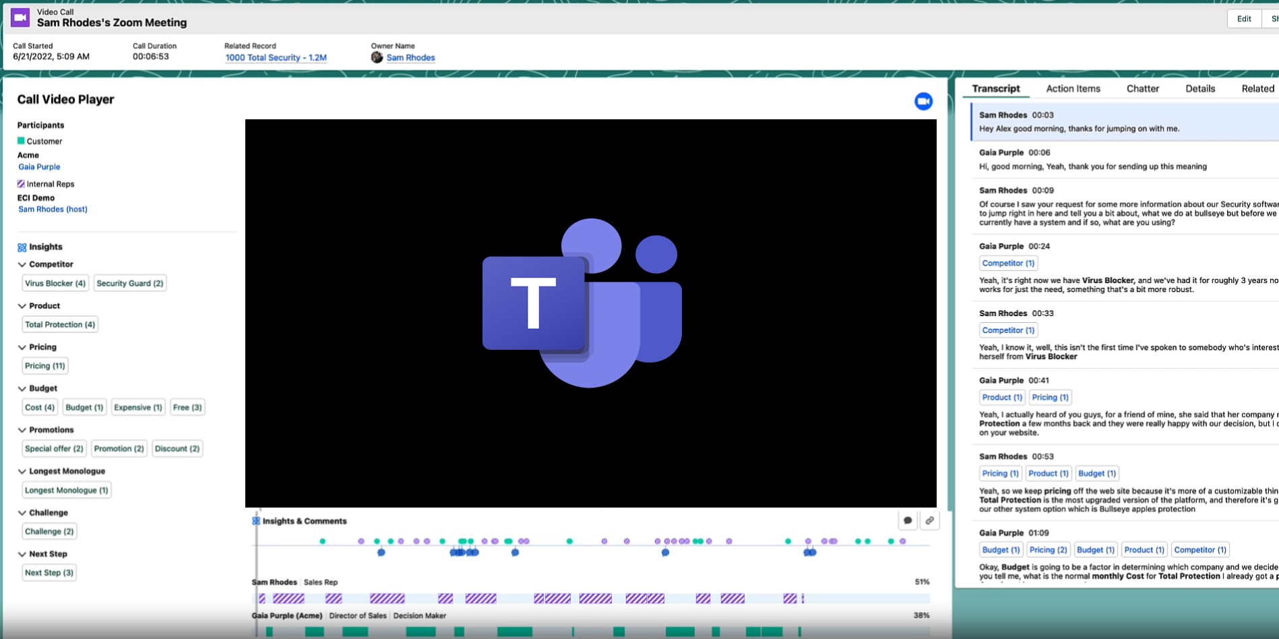
Task: Open the 1000 Total Security - 1.2M record link
Action: [276, 58]
